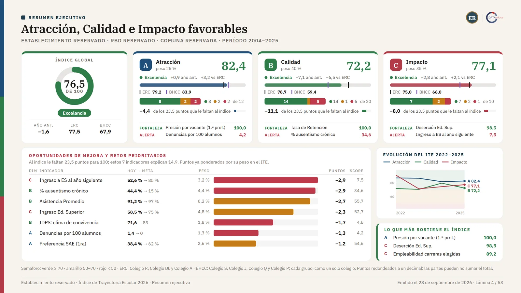The height and width of the screenshot is (293, 521).
Task: Click the ERC value 77,5 in global index
Action: point(74,132)
